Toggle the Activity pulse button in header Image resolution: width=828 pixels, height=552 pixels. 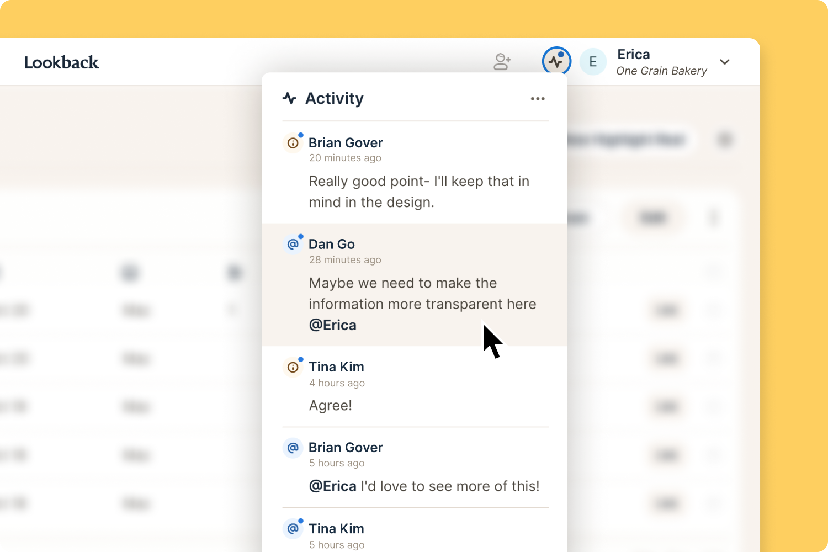(x=556, y=61)
